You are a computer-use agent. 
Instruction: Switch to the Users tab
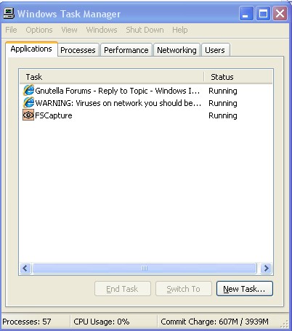(215, 50)
